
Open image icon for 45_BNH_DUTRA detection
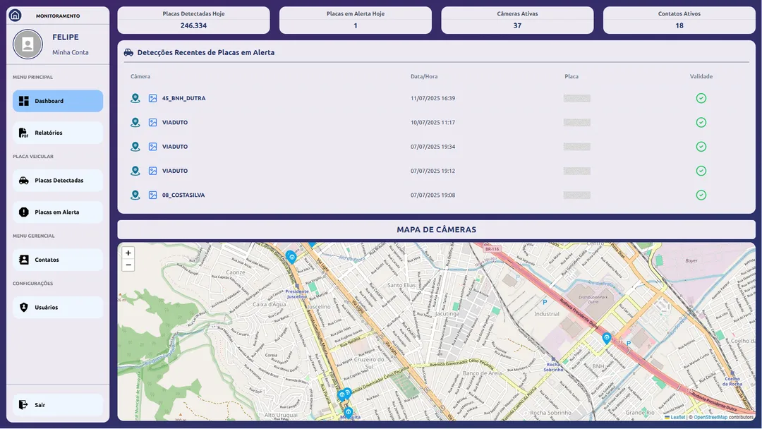(x=153, y=98)
